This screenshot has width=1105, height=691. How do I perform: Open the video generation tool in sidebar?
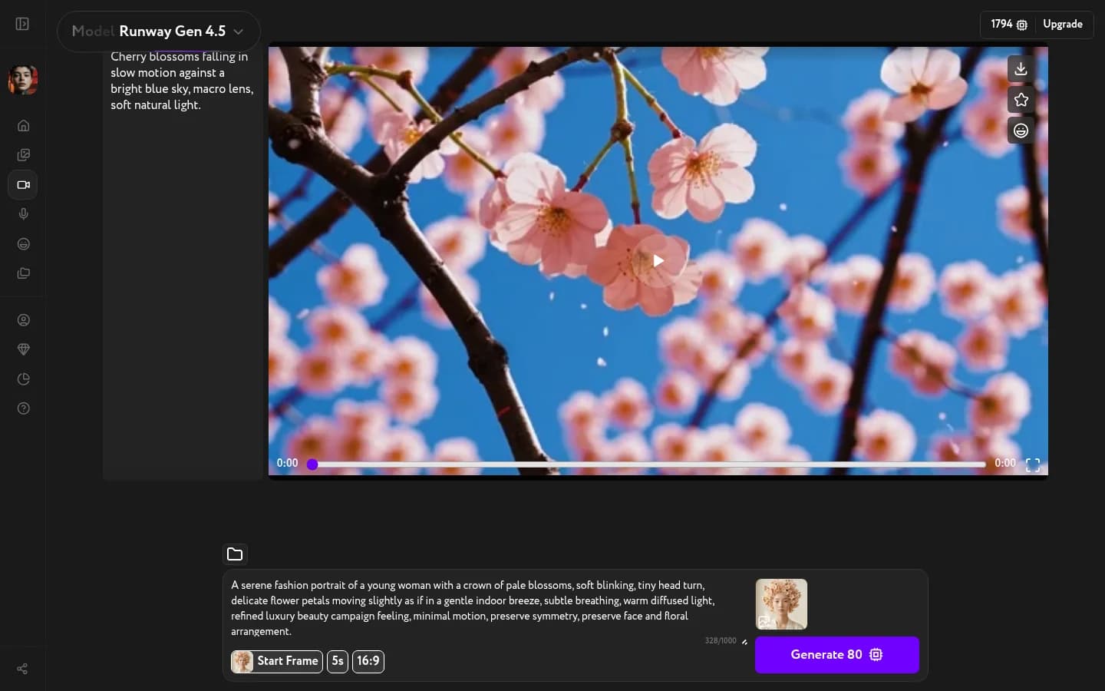[x=23, y=184]
